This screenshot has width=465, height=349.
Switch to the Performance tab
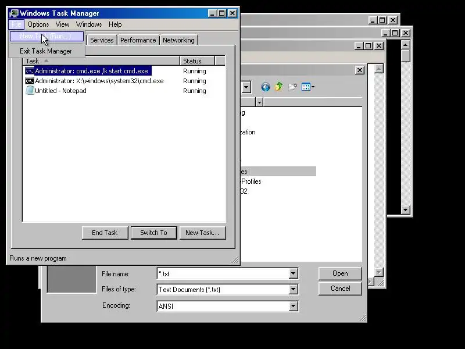138,40
